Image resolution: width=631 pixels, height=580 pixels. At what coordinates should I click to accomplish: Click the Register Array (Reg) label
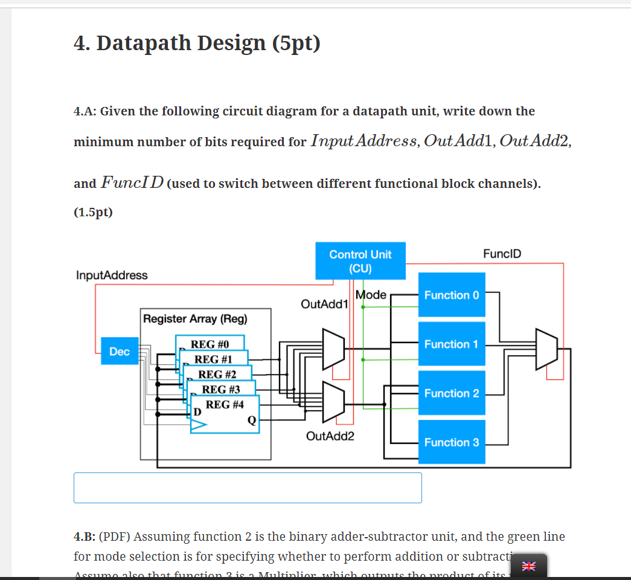[194, 319]
